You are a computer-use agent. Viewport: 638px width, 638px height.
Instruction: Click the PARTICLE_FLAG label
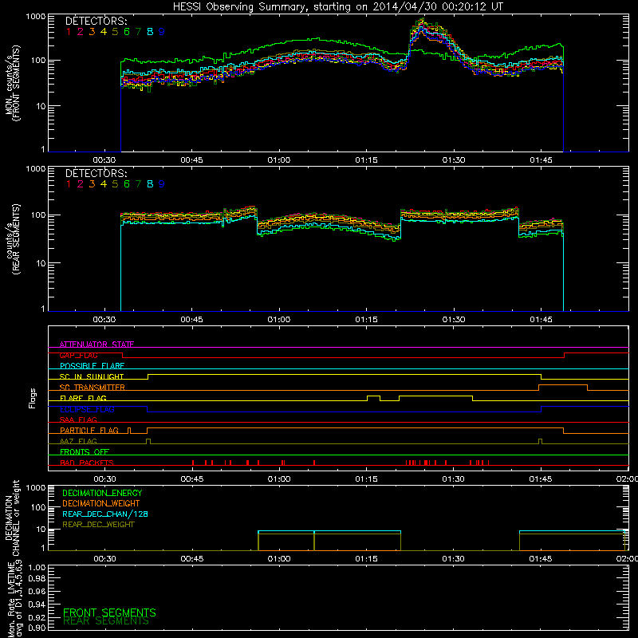(89, 431)
